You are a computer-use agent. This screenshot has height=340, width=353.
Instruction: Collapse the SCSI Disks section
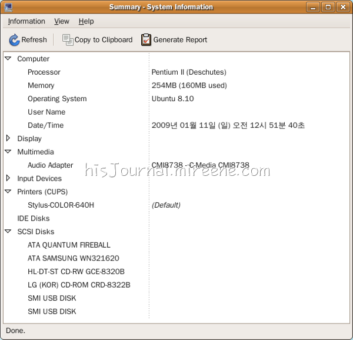pos(8,231)
